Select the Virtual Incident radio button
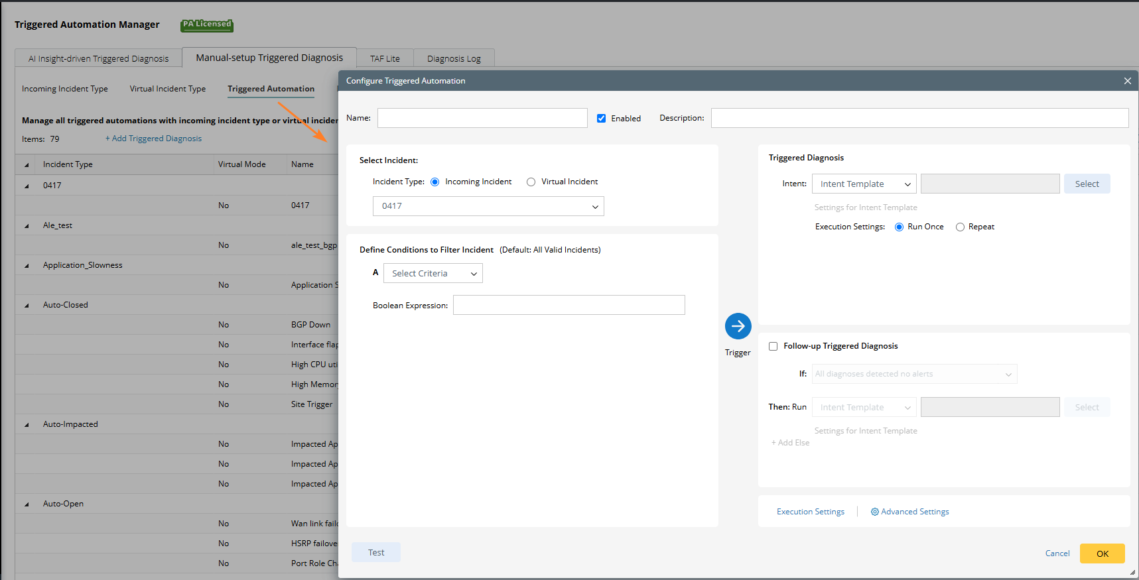This screenshot has width=1139, height=580. click(x=531, y=182)
